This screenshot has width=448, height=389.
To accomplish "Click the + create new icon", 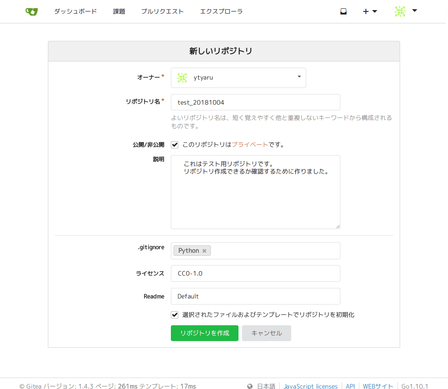I will pos(365,11).
